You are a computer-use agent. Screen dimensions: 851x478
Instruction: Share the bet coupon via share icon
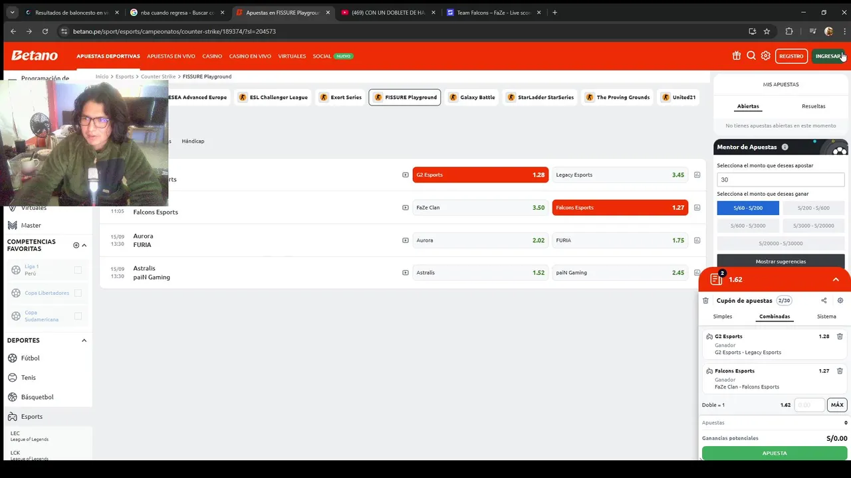click(x=824, y=301)
